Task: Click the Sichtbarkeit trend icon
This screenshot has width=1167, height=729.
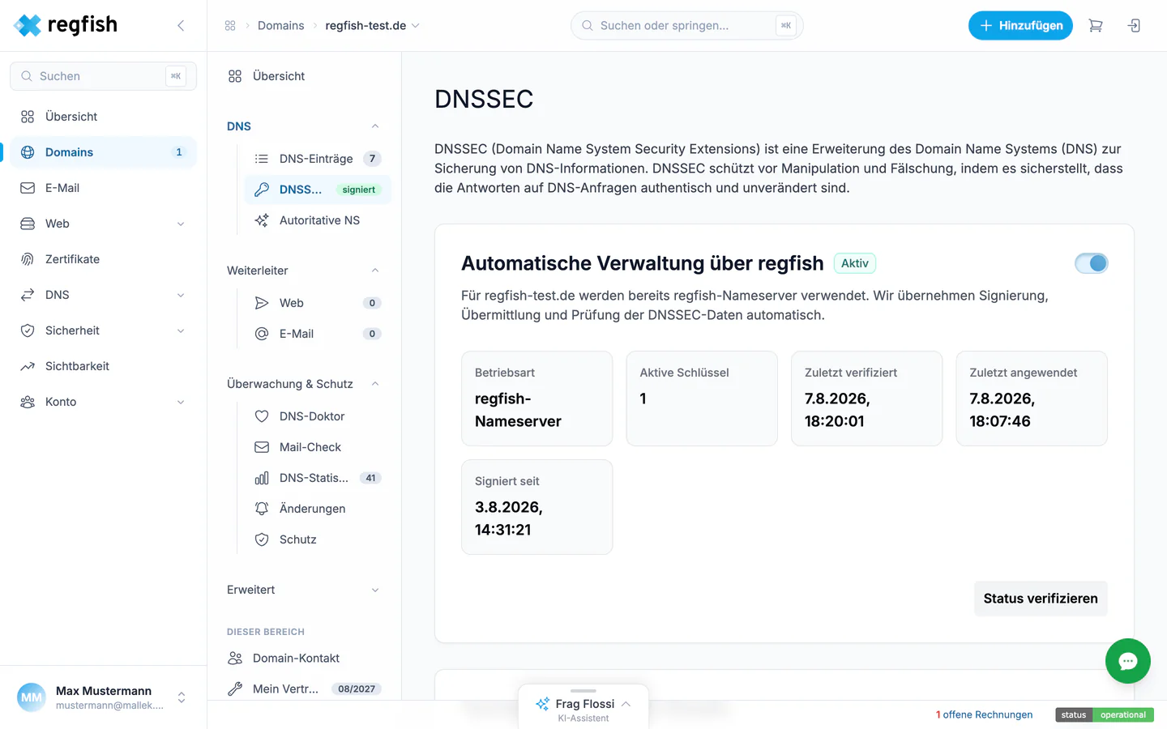Action: point(28,366)
